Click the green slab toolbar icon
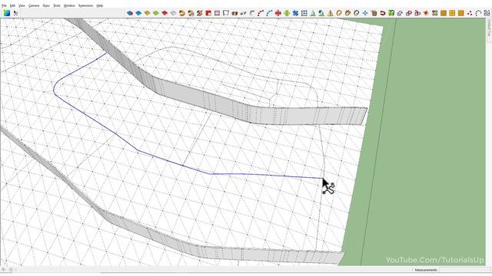492x276 pixels. (x=156, y=13)
